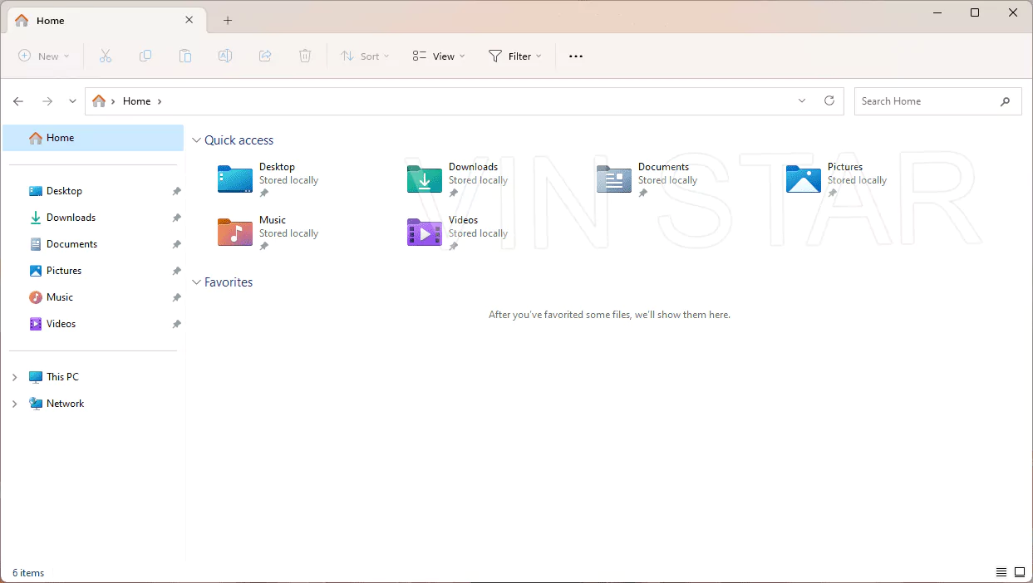
Task: Add a new tab with plus button
Action: coord(228,21)
